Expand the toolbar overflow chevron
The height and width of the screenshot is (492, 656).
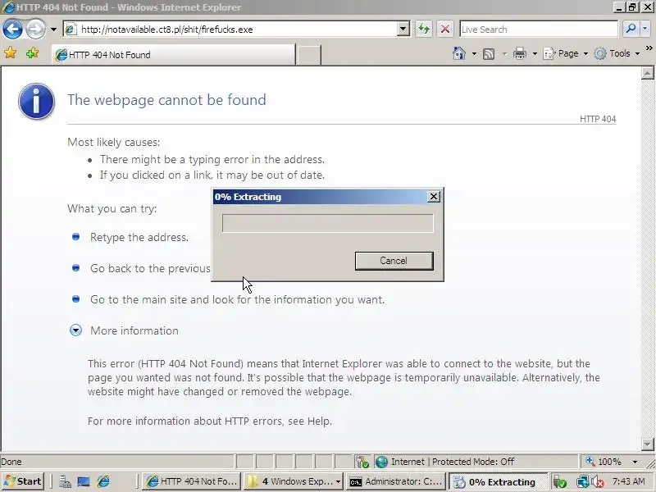[x=649, y=48]
